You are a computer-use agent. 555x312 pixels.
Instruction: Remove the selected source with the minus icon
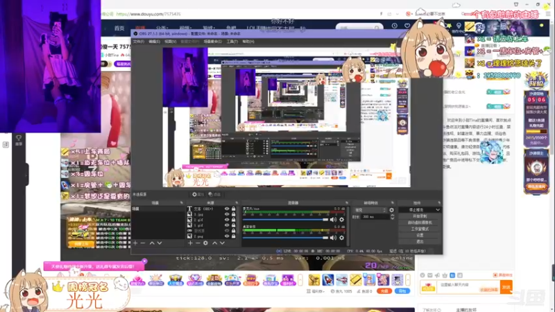click(198, 243)
